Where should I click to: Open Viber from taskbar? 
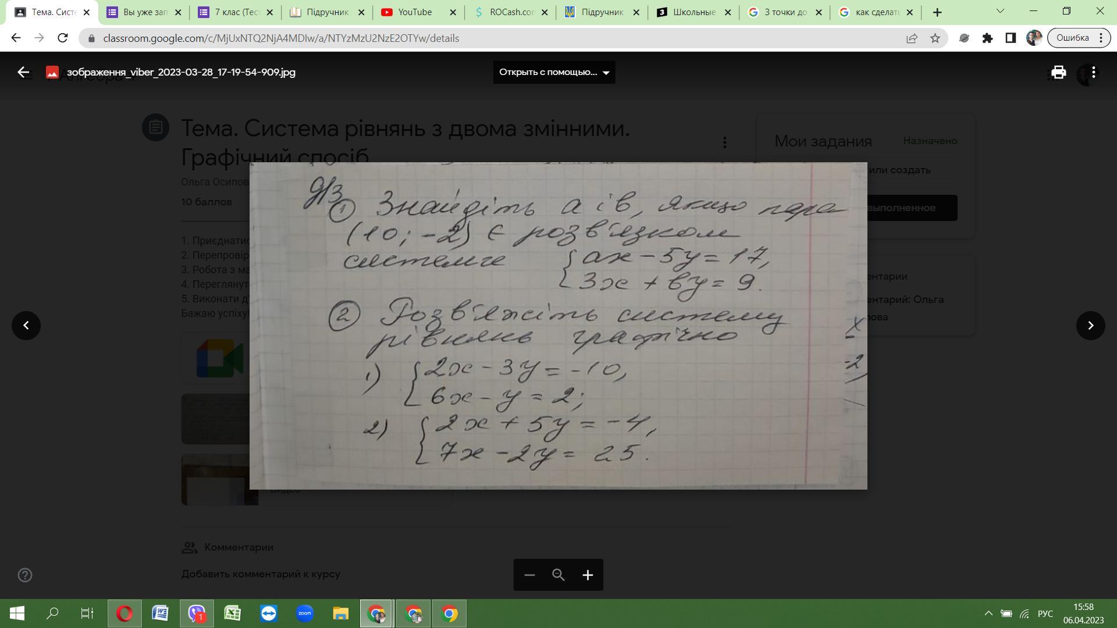[197, 613]
